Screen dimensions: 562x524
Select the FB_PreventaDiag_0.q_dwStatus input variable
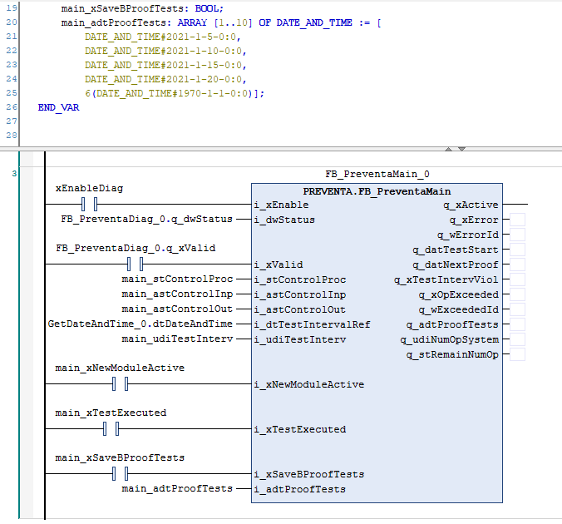[x=146, y=219]
